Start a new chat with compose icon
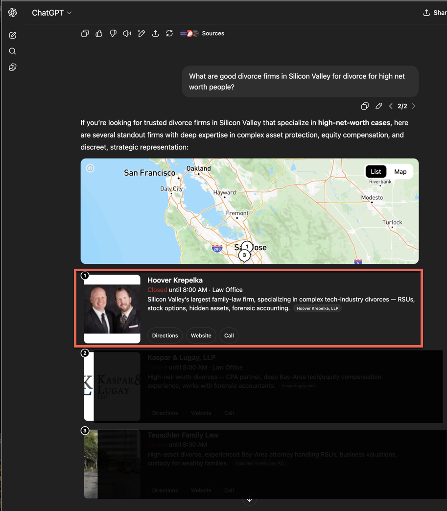Viewport: 447px width, 511px height. click(12, 35)
